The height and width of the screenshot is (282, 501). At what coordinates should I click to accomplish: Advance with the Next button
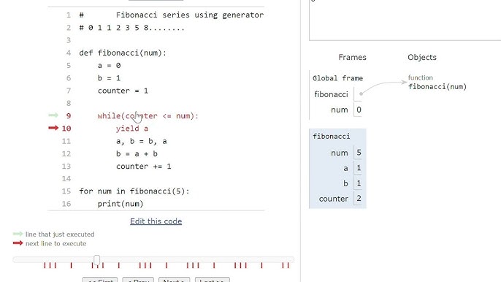[x=174, y=280]
